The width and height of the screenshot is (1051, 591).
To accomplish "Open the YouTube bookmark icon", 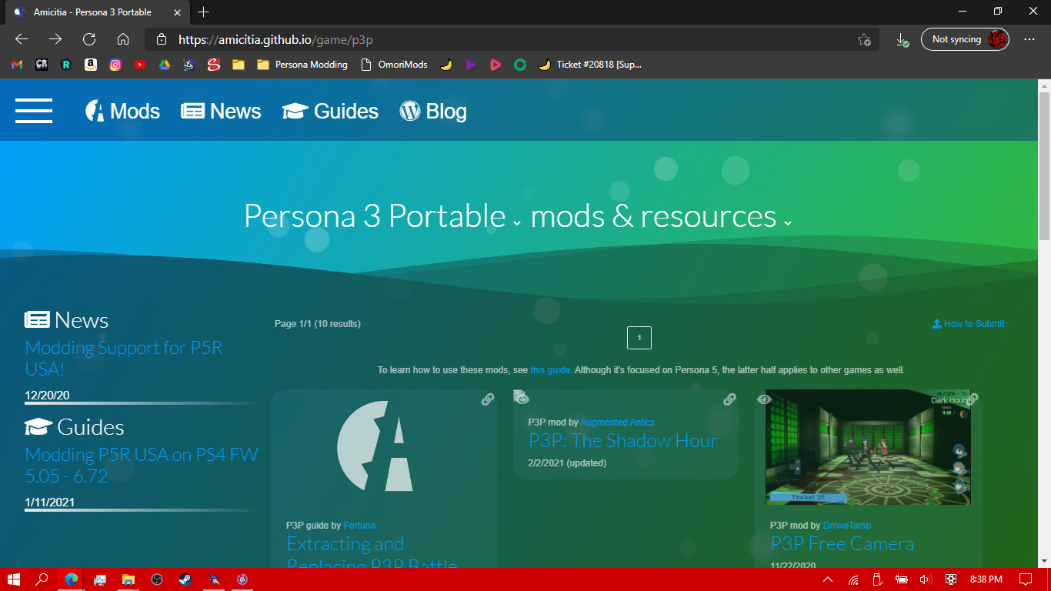I will 140,65.
